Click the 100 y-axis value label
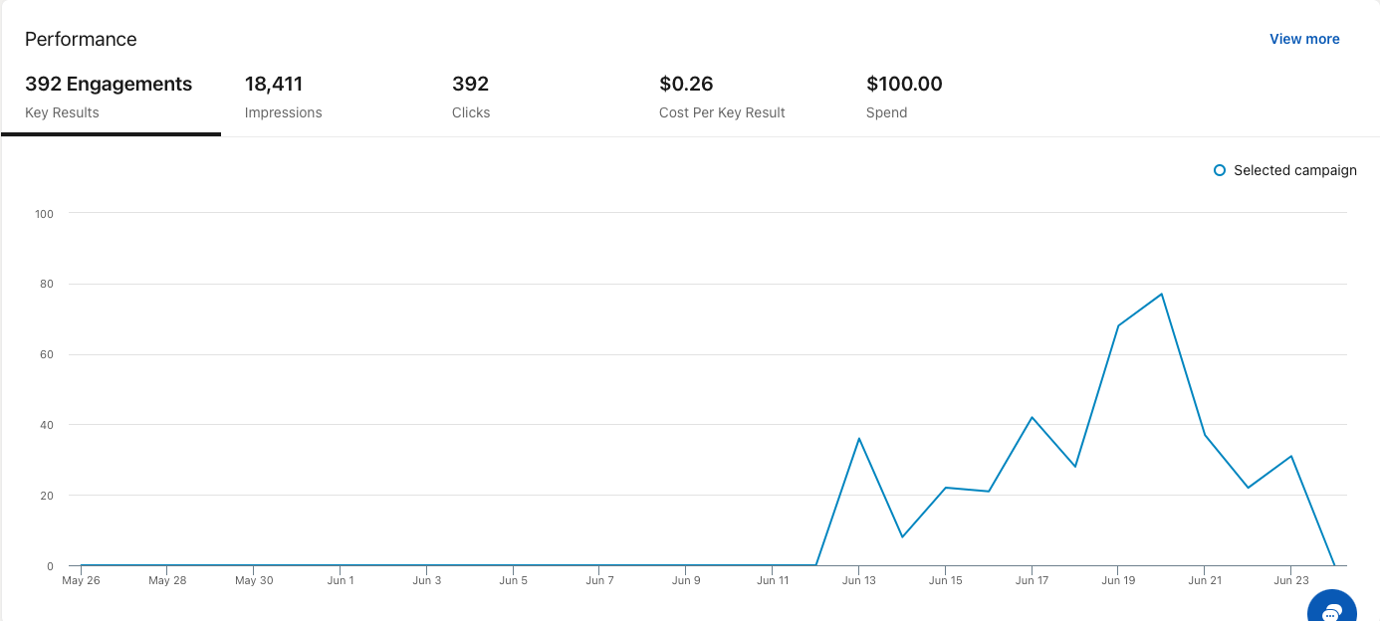This screenshot has height=621, width=1380. [x=44, y=213]
